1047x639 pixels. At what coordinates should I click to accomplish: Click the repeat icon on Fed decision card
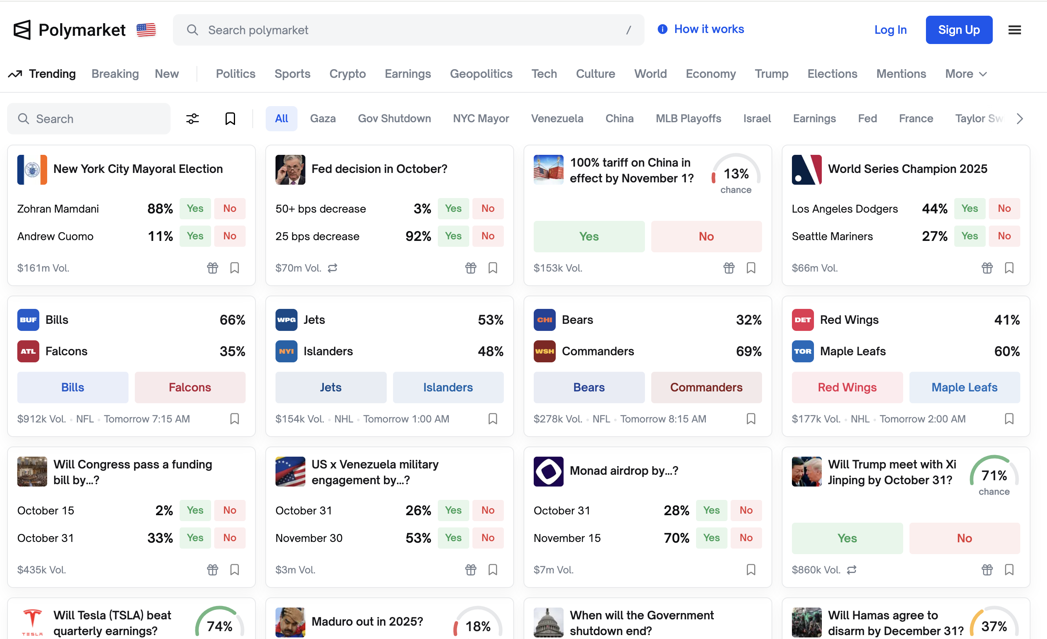332,268
